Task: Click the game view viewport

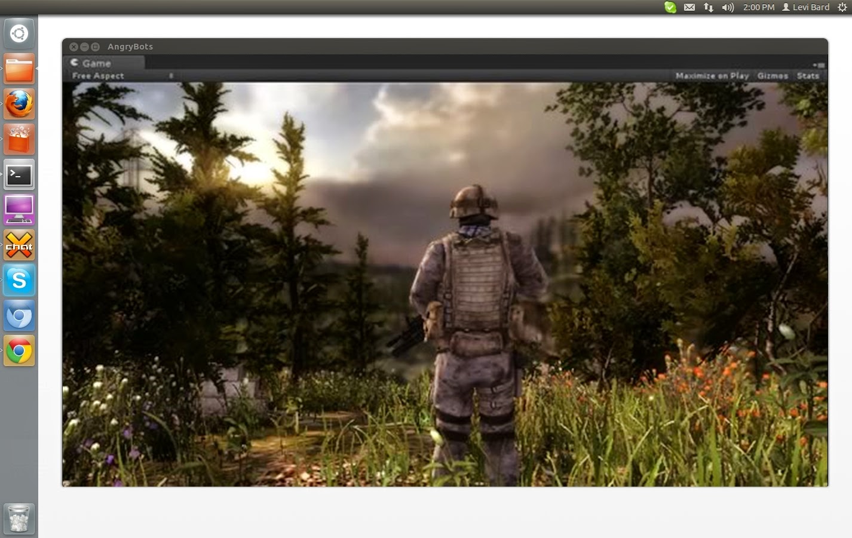Action: pyautogui.click(x=445, y=284)
